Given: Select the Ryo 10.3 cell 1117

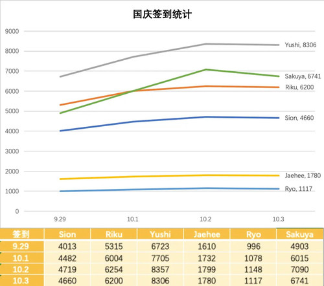Looking at the screenshot, I should [253, 281].
